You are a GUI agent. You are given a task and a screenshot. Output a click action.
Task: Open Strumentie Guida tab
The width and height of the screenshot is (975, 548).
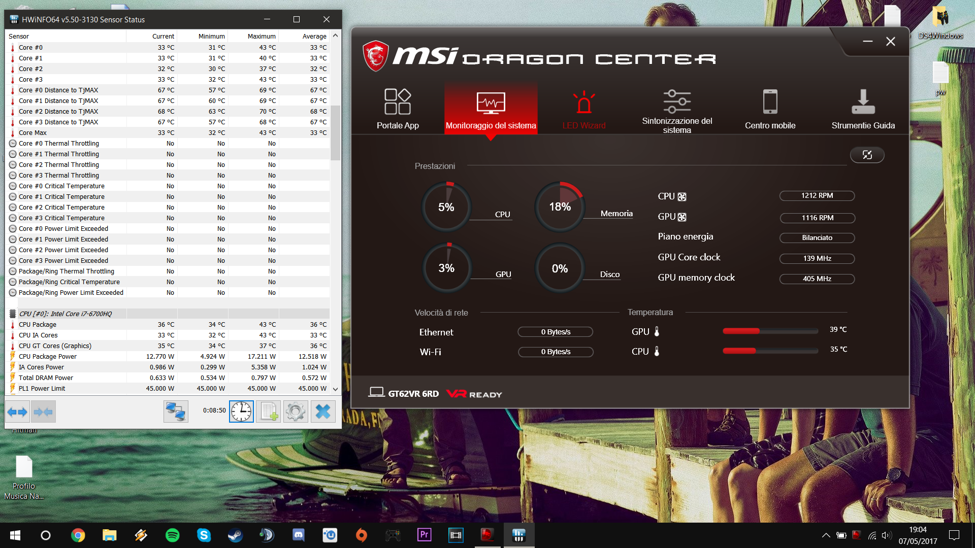click(863, 110)
